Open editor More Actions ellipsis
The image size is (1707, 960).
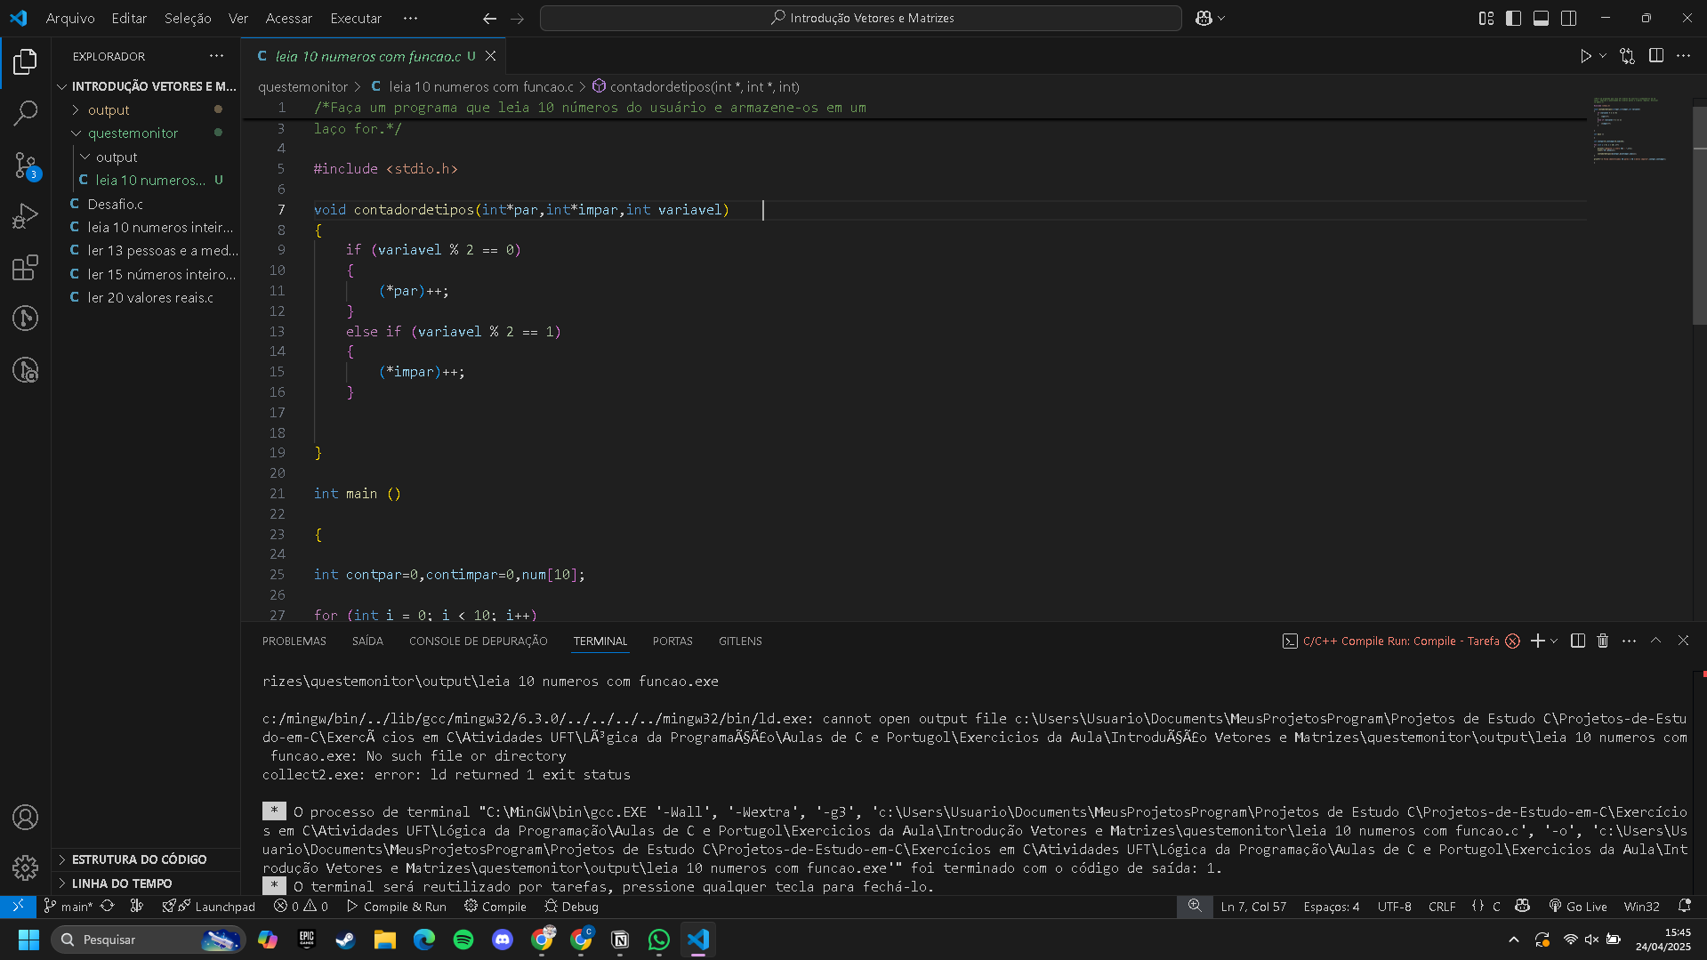[1683, 56]
